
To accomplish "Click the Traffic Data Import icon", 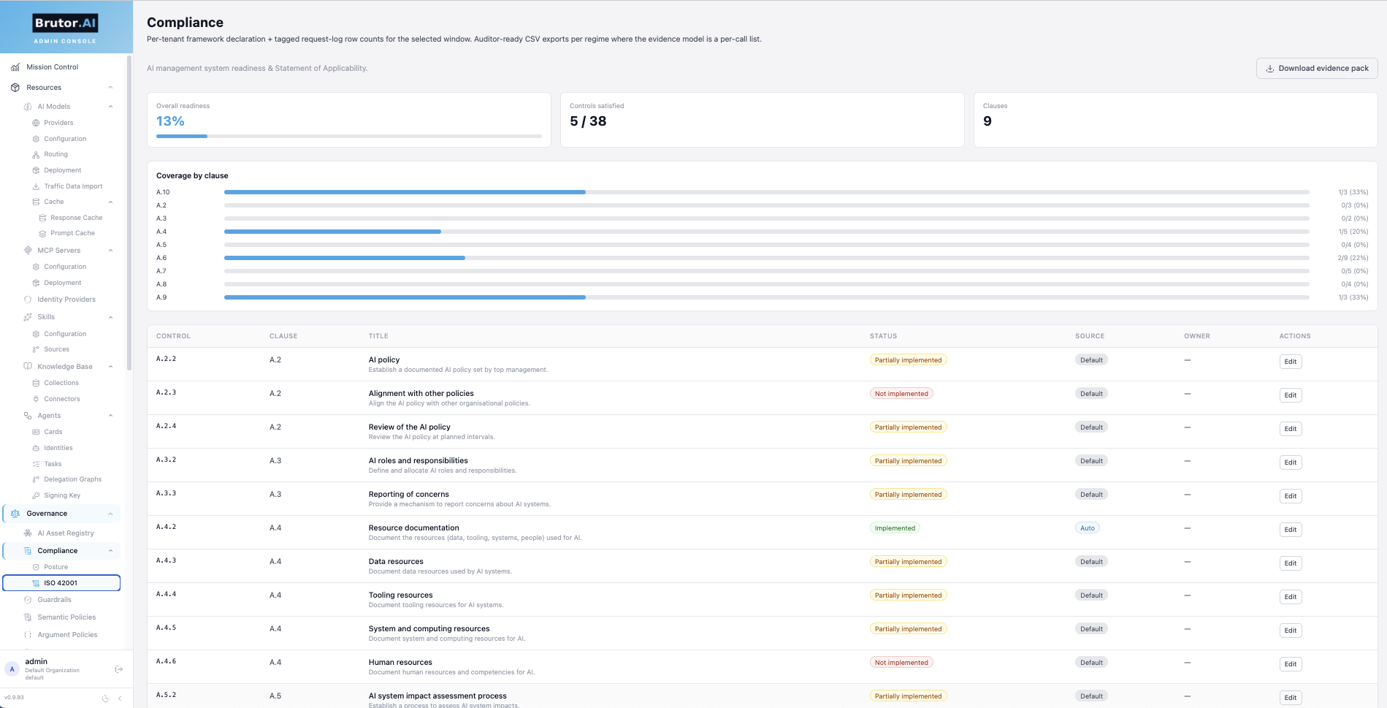I will (36, 186).
